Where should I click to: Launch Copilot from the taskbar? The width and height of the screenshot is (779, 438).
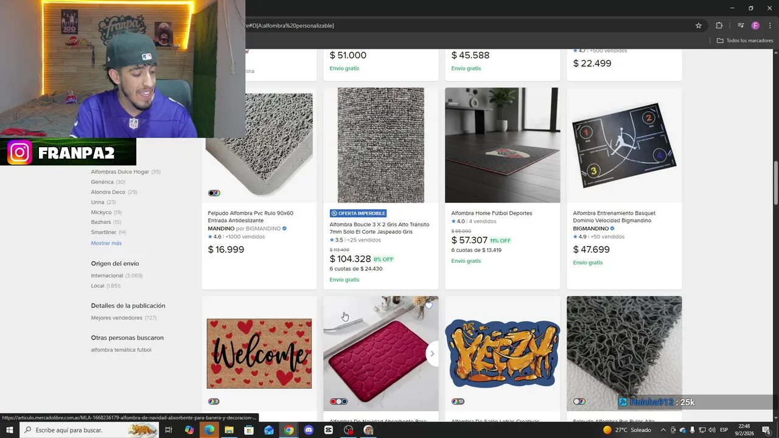[189, 430]
